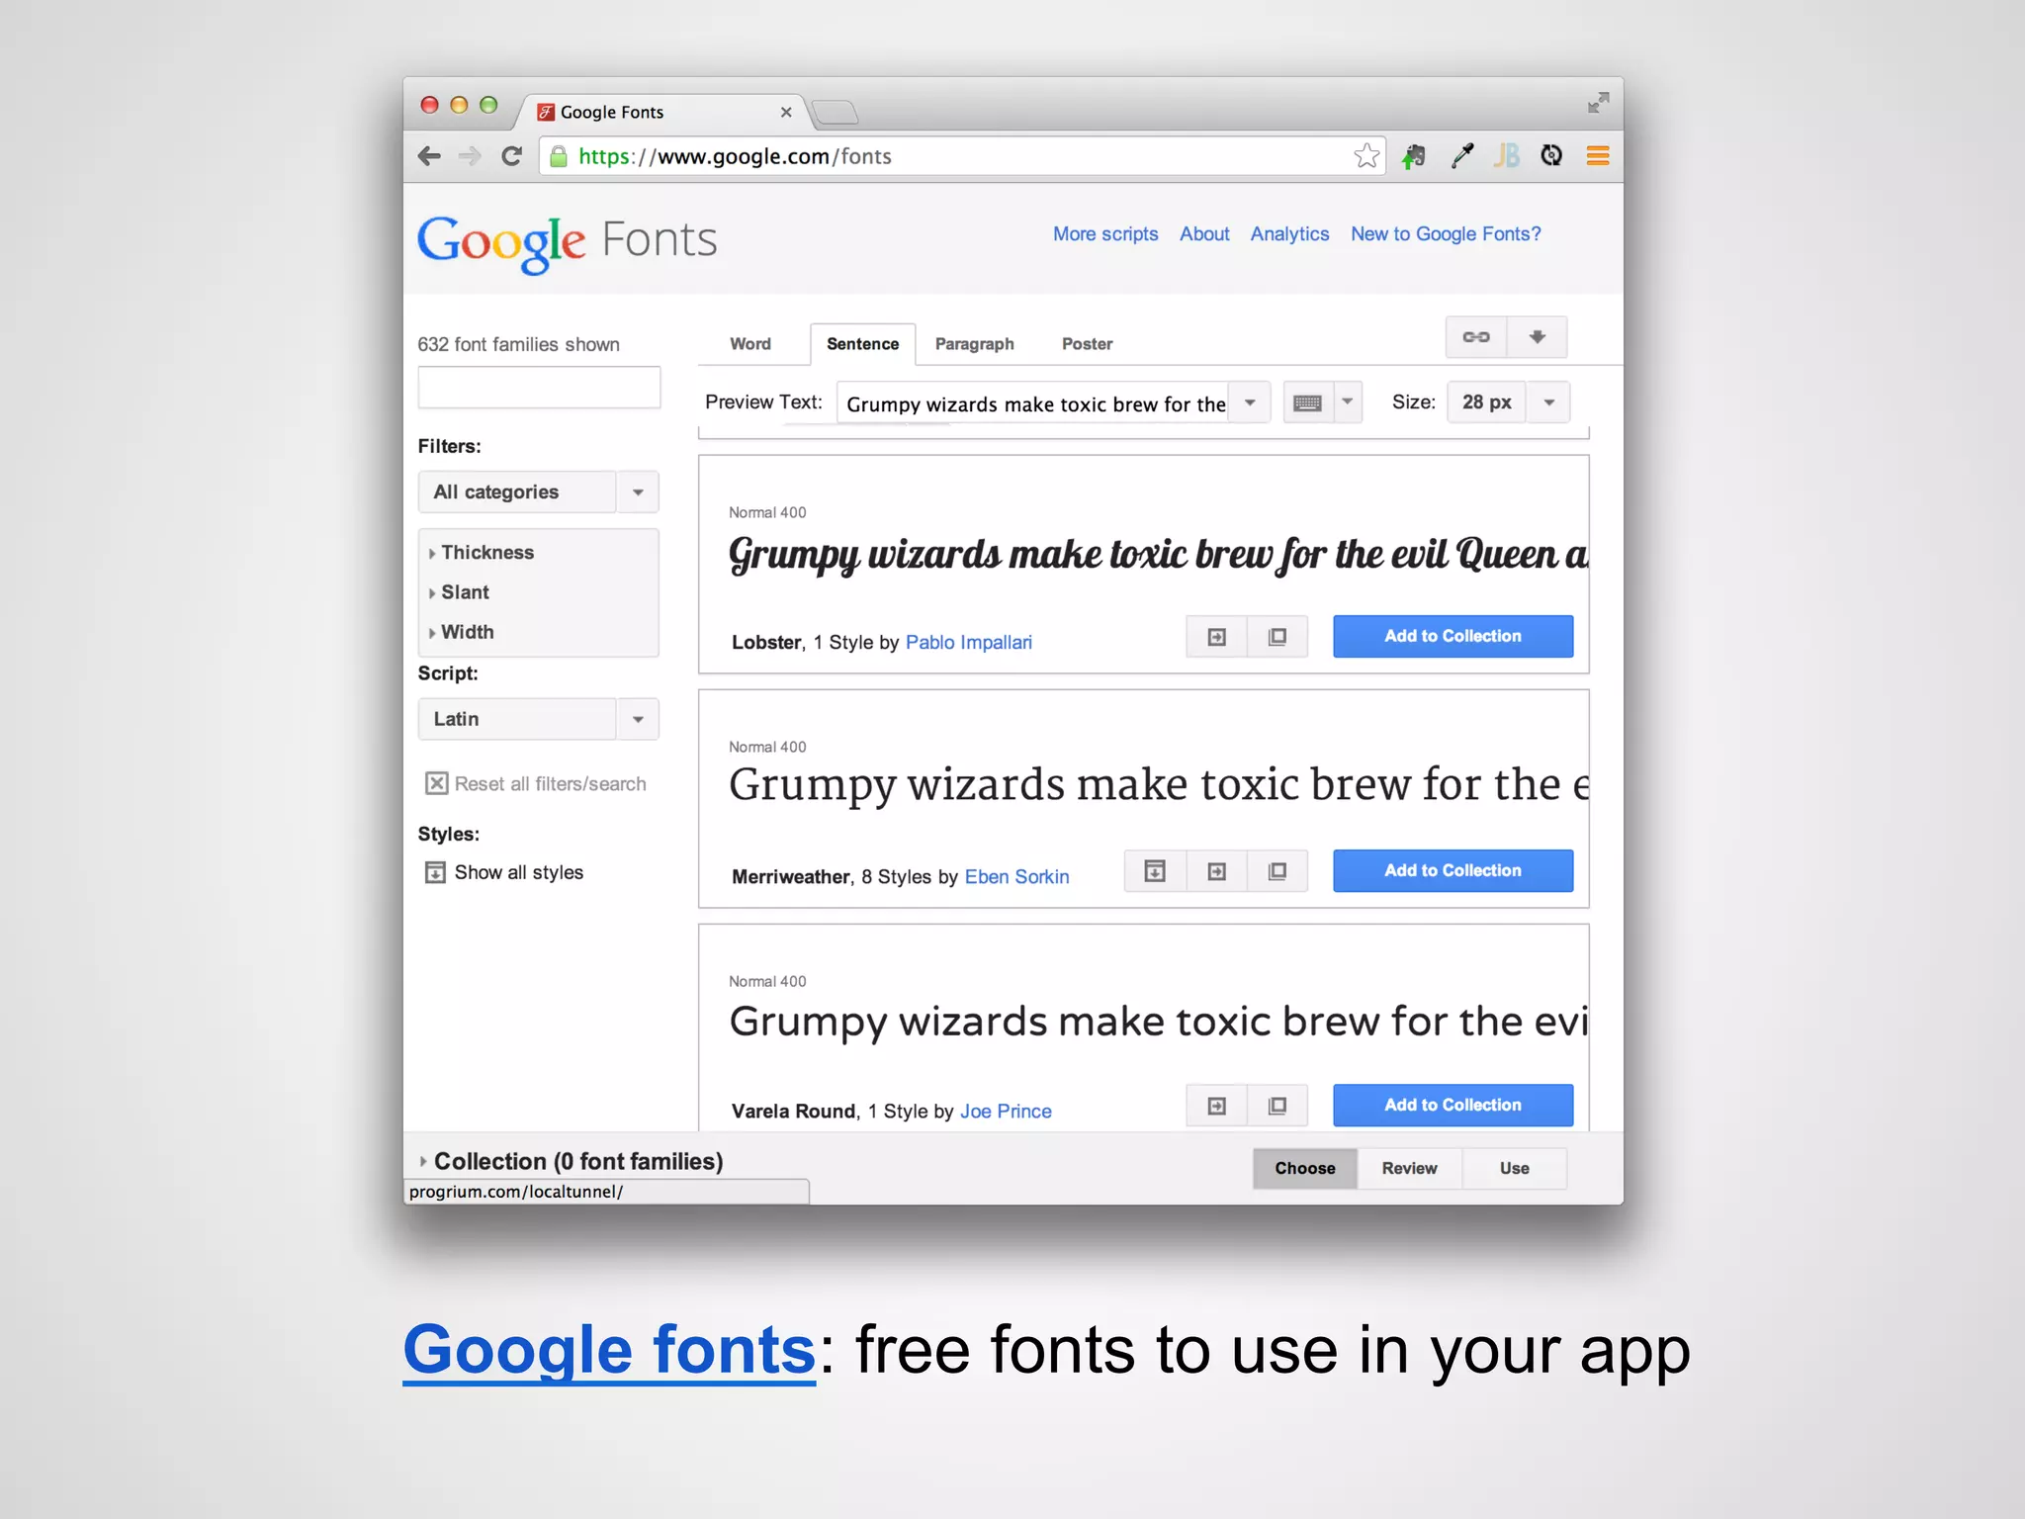Switch to the Poster tab
Image resolution: width=2025 pixels, height=1519 pixels.
(1088, 344)
